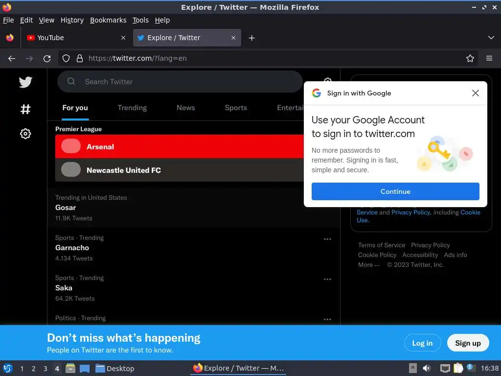
Task: View site security via padlock icon
Action: pyautogui.click(x=80, y=59)
